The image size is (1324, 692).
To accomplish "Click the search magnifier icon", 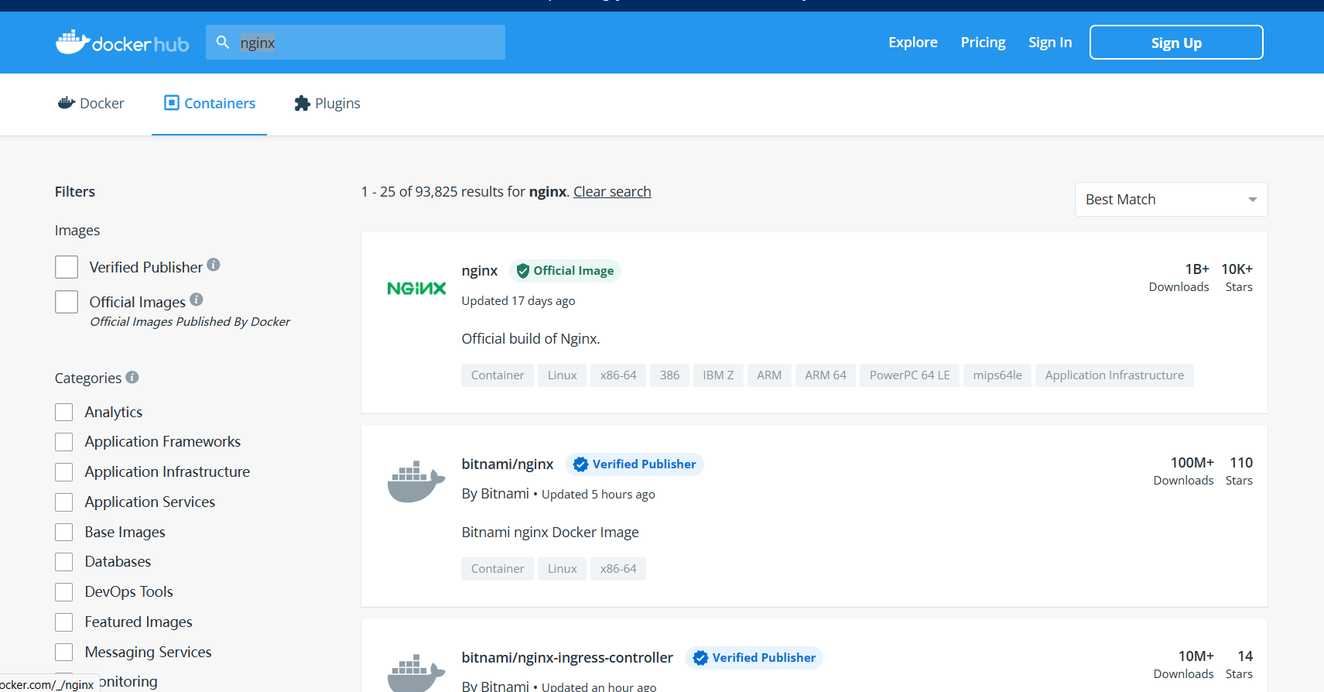I will (223, 43).
